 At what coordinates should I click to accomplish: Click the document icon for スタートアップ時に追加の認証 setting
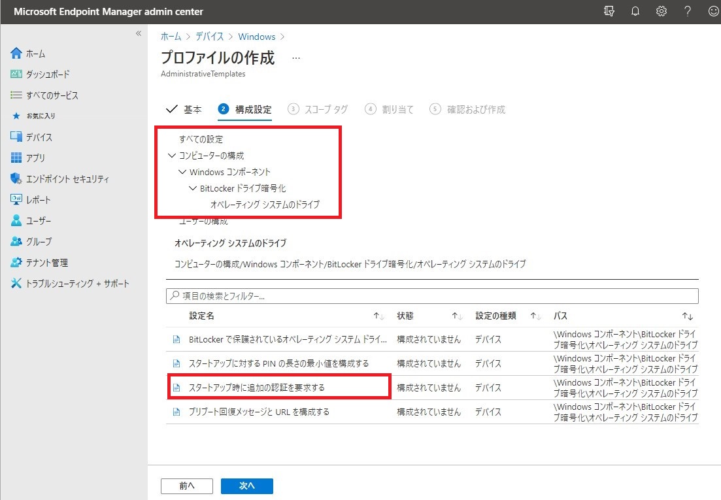(x=176, y=388)
